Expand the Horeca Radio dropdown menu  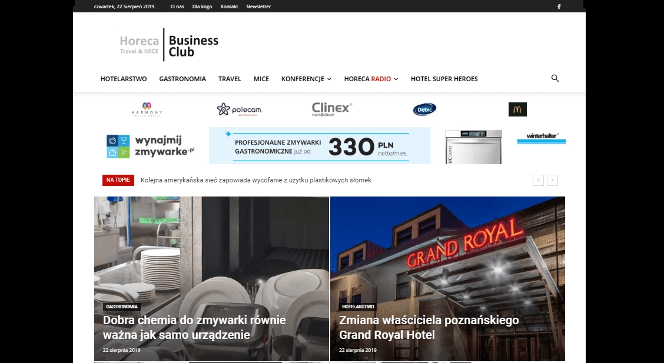pos(371,79)
